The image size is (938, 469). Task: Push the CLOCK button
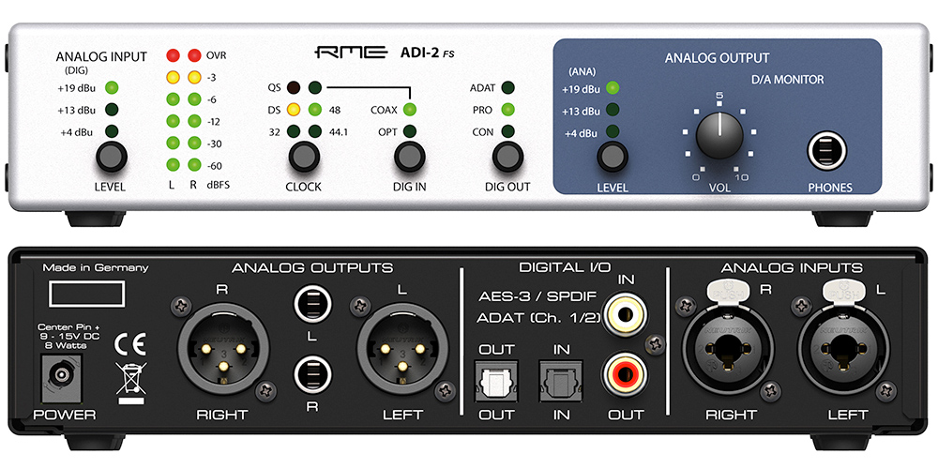tap(303, 158)
